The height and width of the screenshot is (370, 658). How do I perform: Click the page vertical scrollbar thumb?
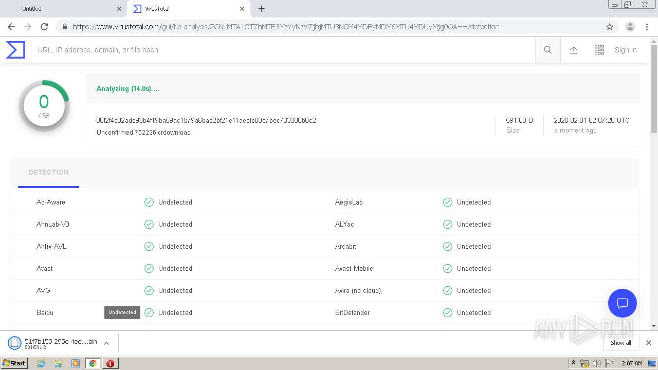pos(654,88)
